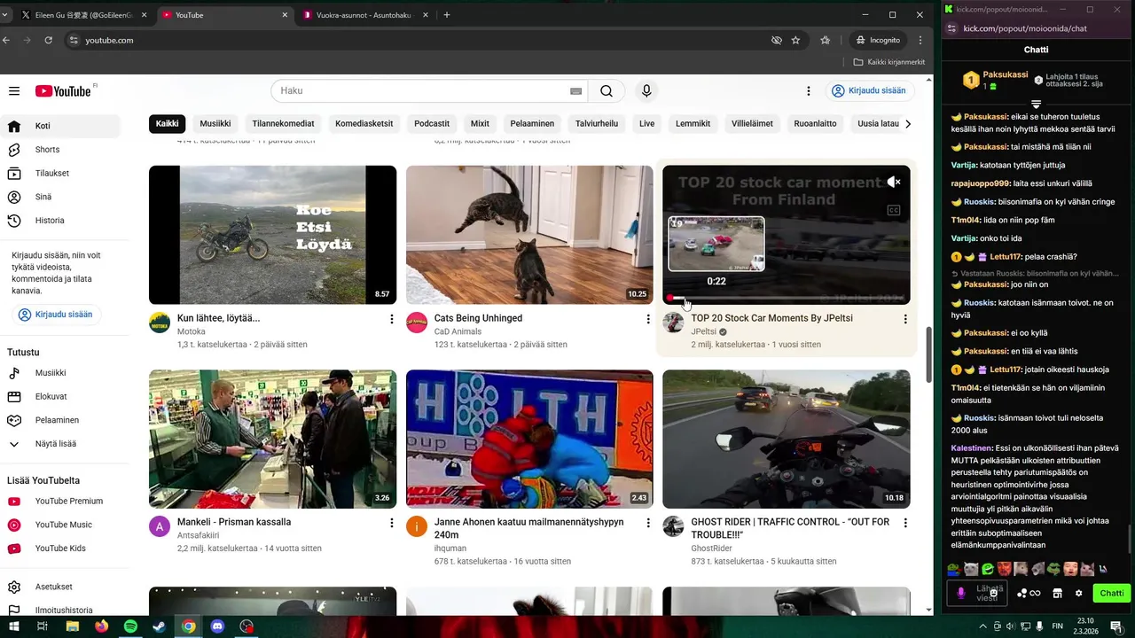
Task: Click the search magnifier button
Action: click(x=607, y=91)
